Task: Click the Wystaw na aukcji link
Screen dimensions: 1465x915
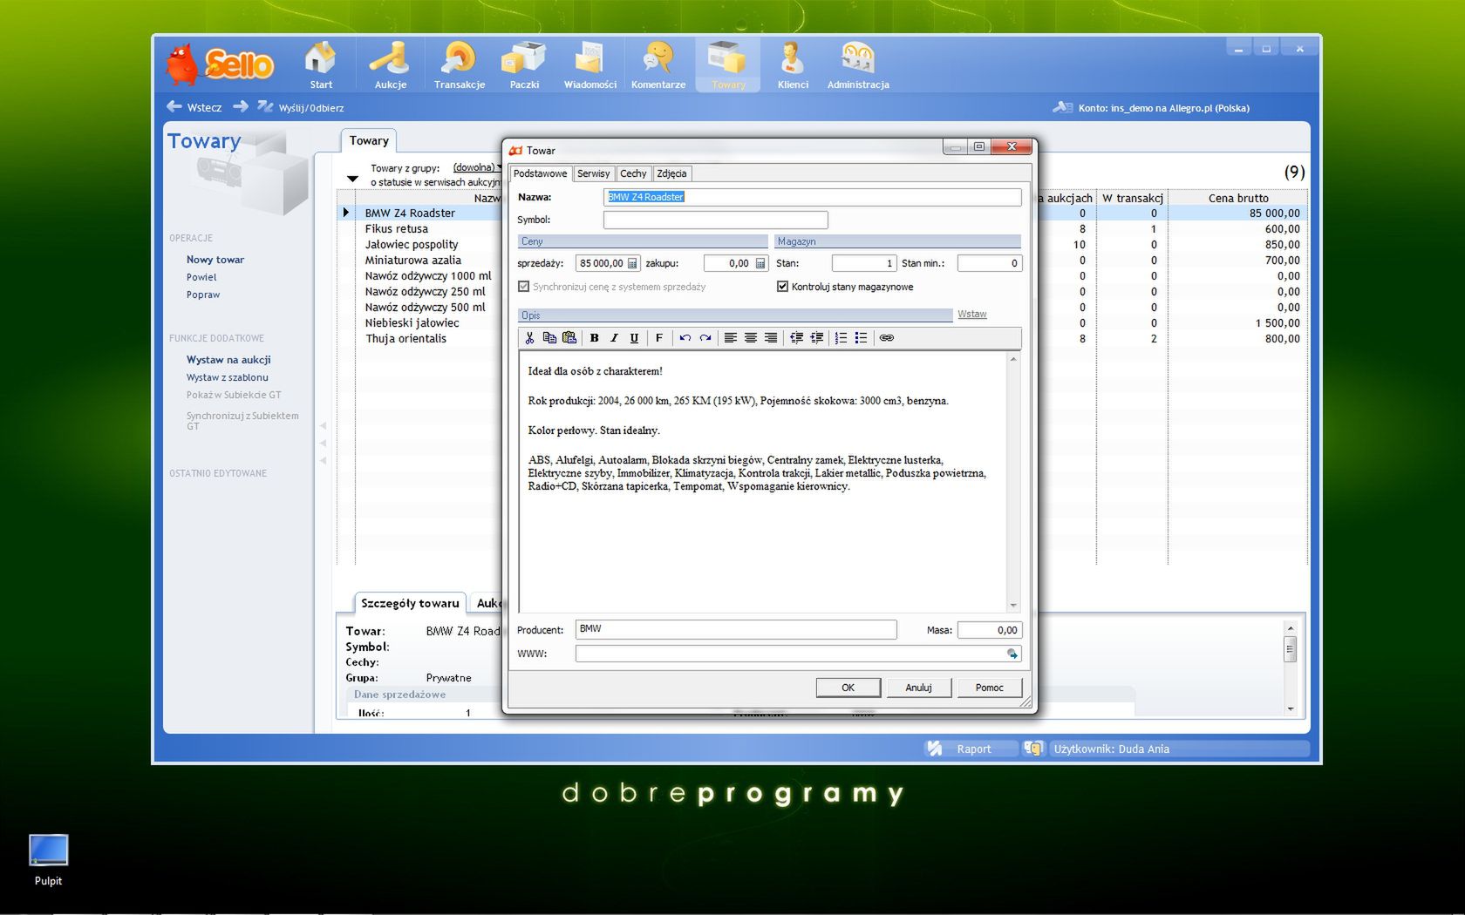Action: [x=228, y=360]
